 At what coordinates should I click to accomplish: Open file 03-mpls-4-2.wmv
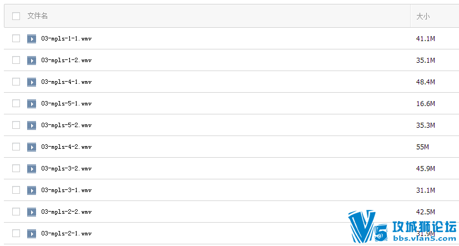[66, 147]
